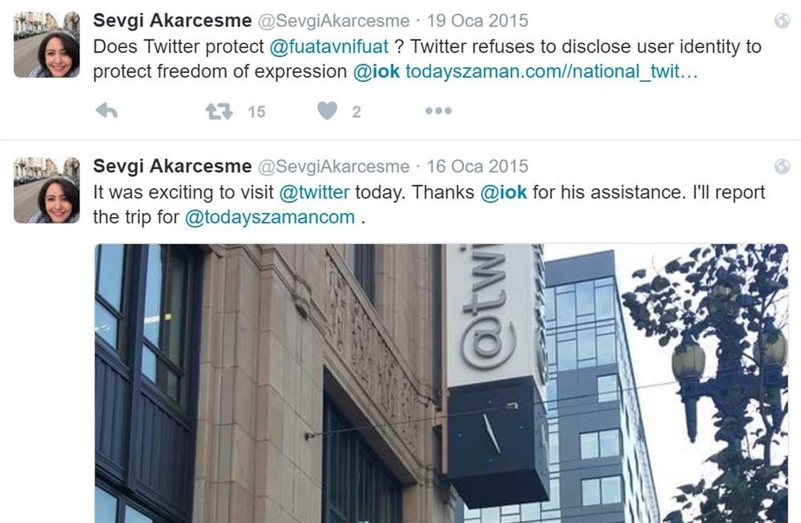
Task: Click @SevgiAkarcesme handle on second tweet
Action: (x=333, y=167)
